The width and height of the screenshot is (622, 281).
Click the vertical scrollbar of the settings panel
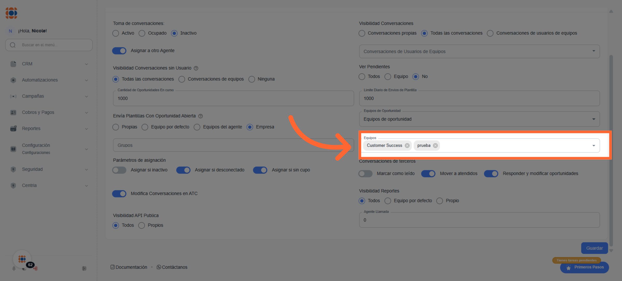611,150
